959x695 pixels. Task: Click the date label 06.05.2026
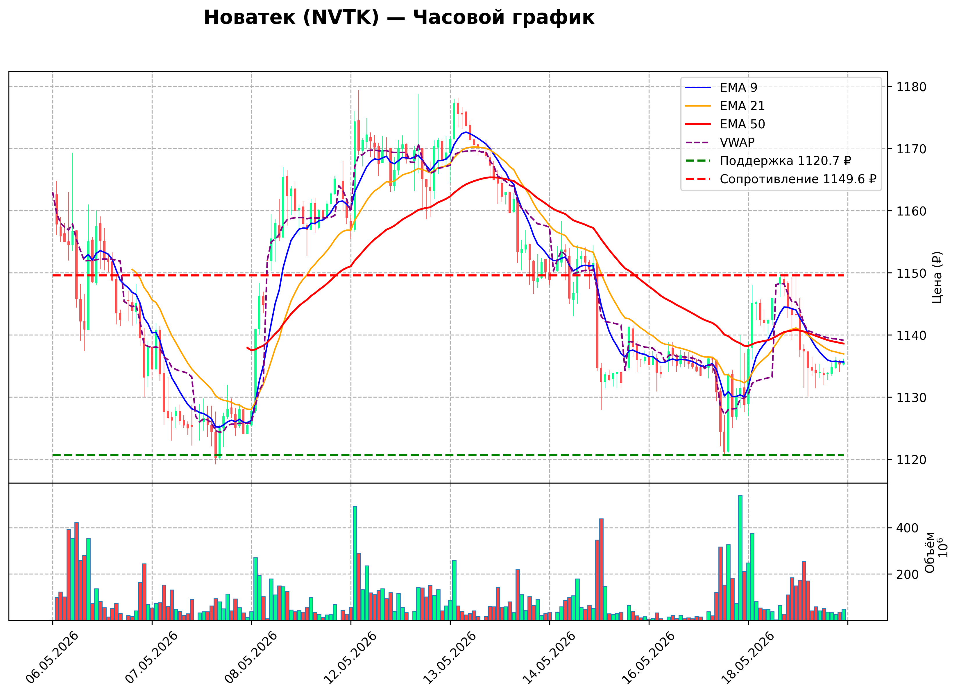(52, 658)
